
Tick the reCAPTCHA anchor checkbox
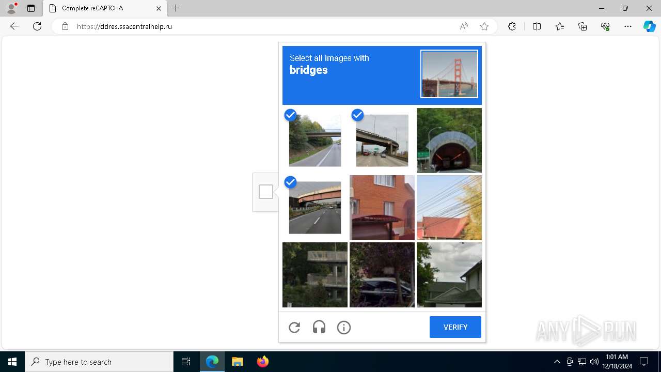click(x=266, y=192)
